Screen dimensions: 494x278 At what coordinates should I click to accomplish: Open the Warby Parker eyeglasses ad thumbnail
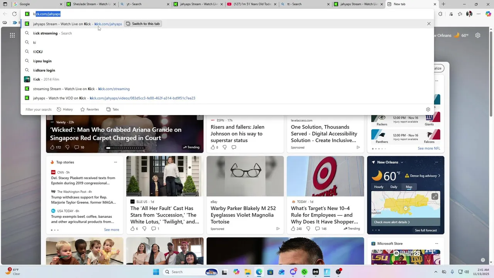245,176
